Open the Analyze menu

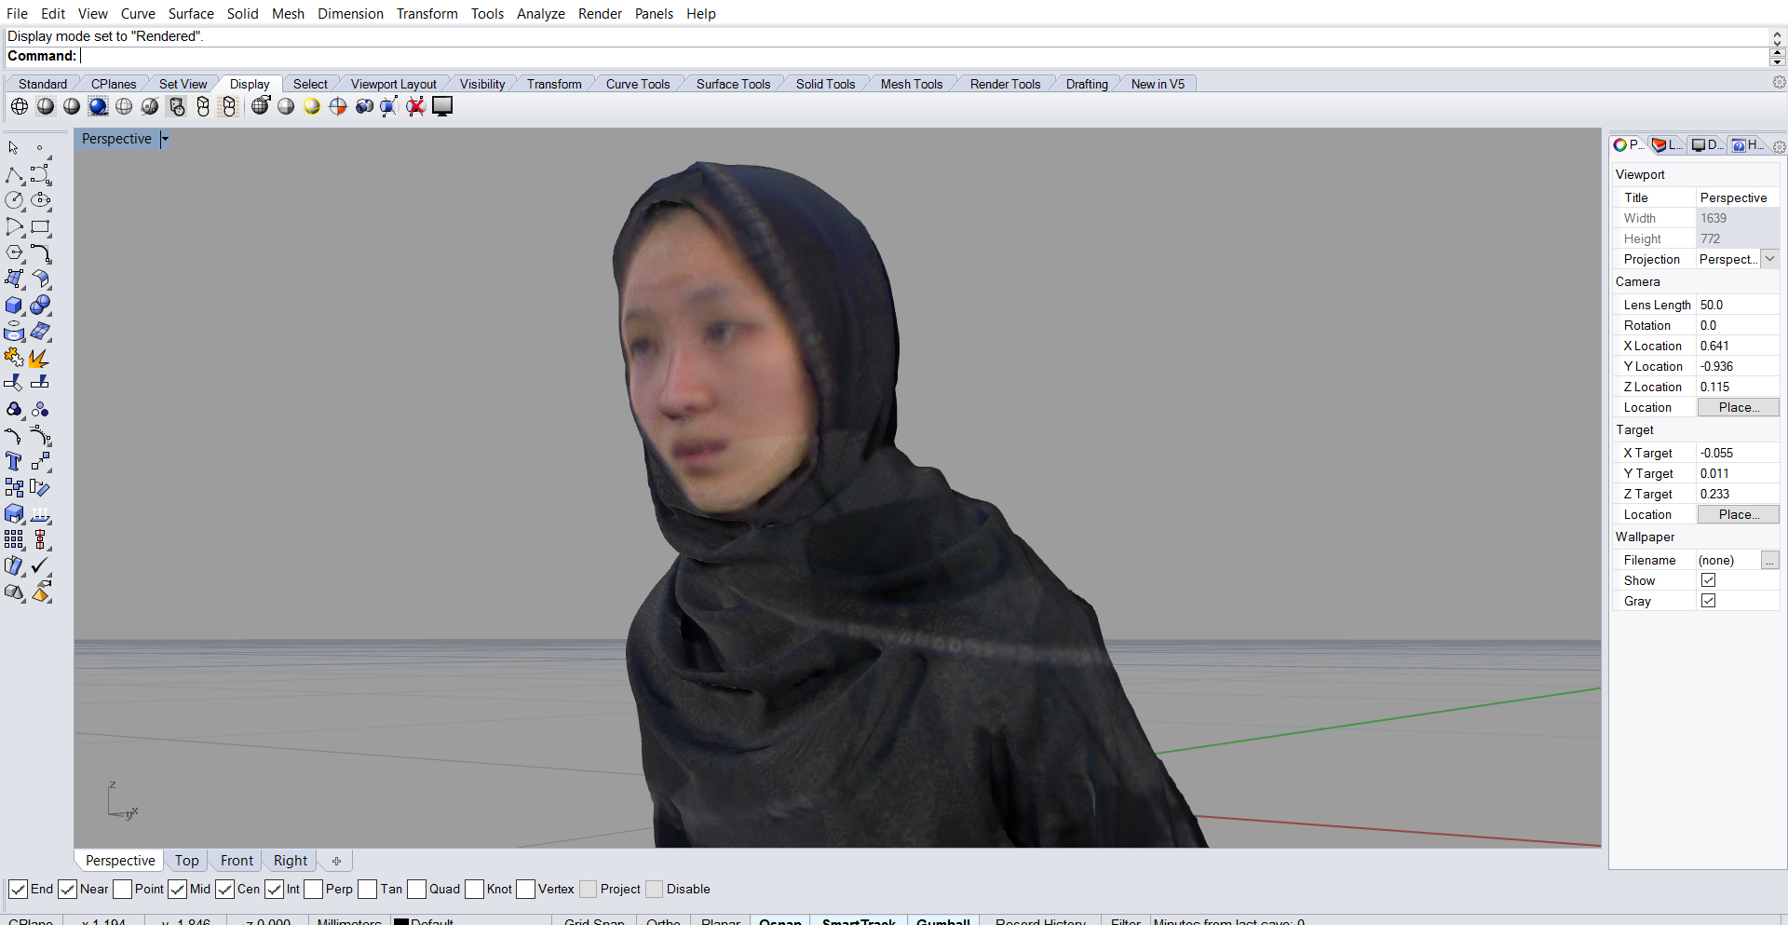tap(541, 13)
